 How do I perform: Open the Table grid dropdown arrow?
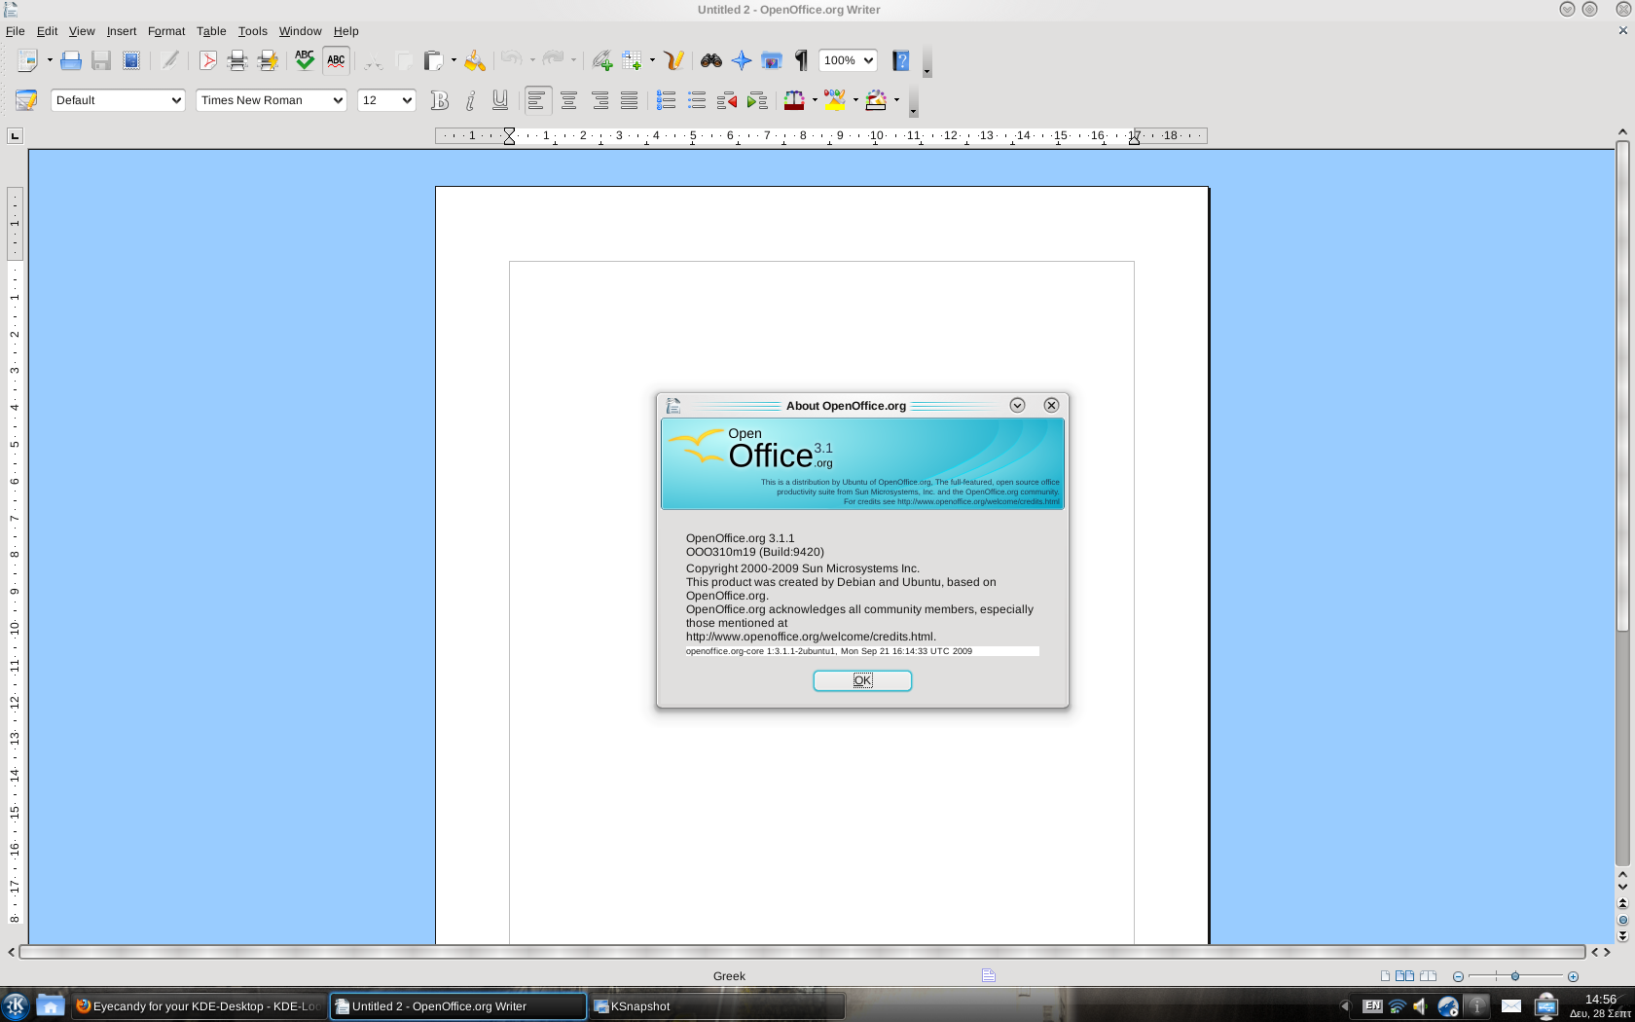point(652,60)
